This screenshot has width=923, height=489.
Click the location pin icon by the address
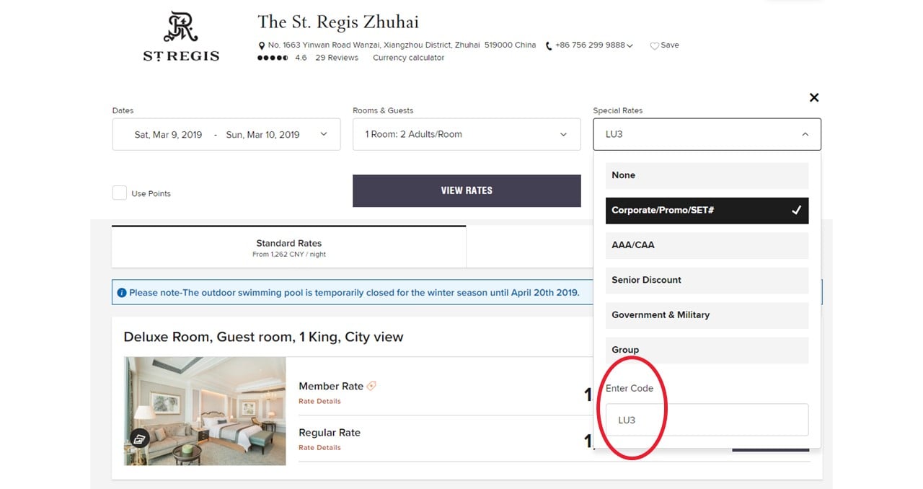(x=262, y=45)
